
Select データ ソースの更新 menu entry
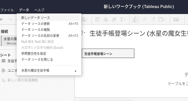coord(49,24)
